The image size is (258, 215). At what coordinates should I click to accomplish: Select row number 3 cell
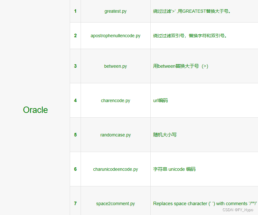[x=75, y=66]
